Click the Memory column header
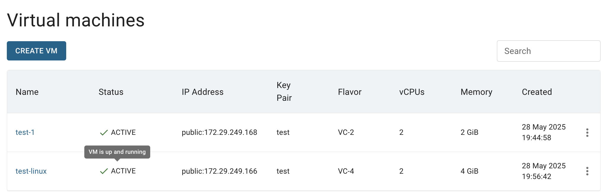Viewport: 605px width, 195px height. click(476, 92)
